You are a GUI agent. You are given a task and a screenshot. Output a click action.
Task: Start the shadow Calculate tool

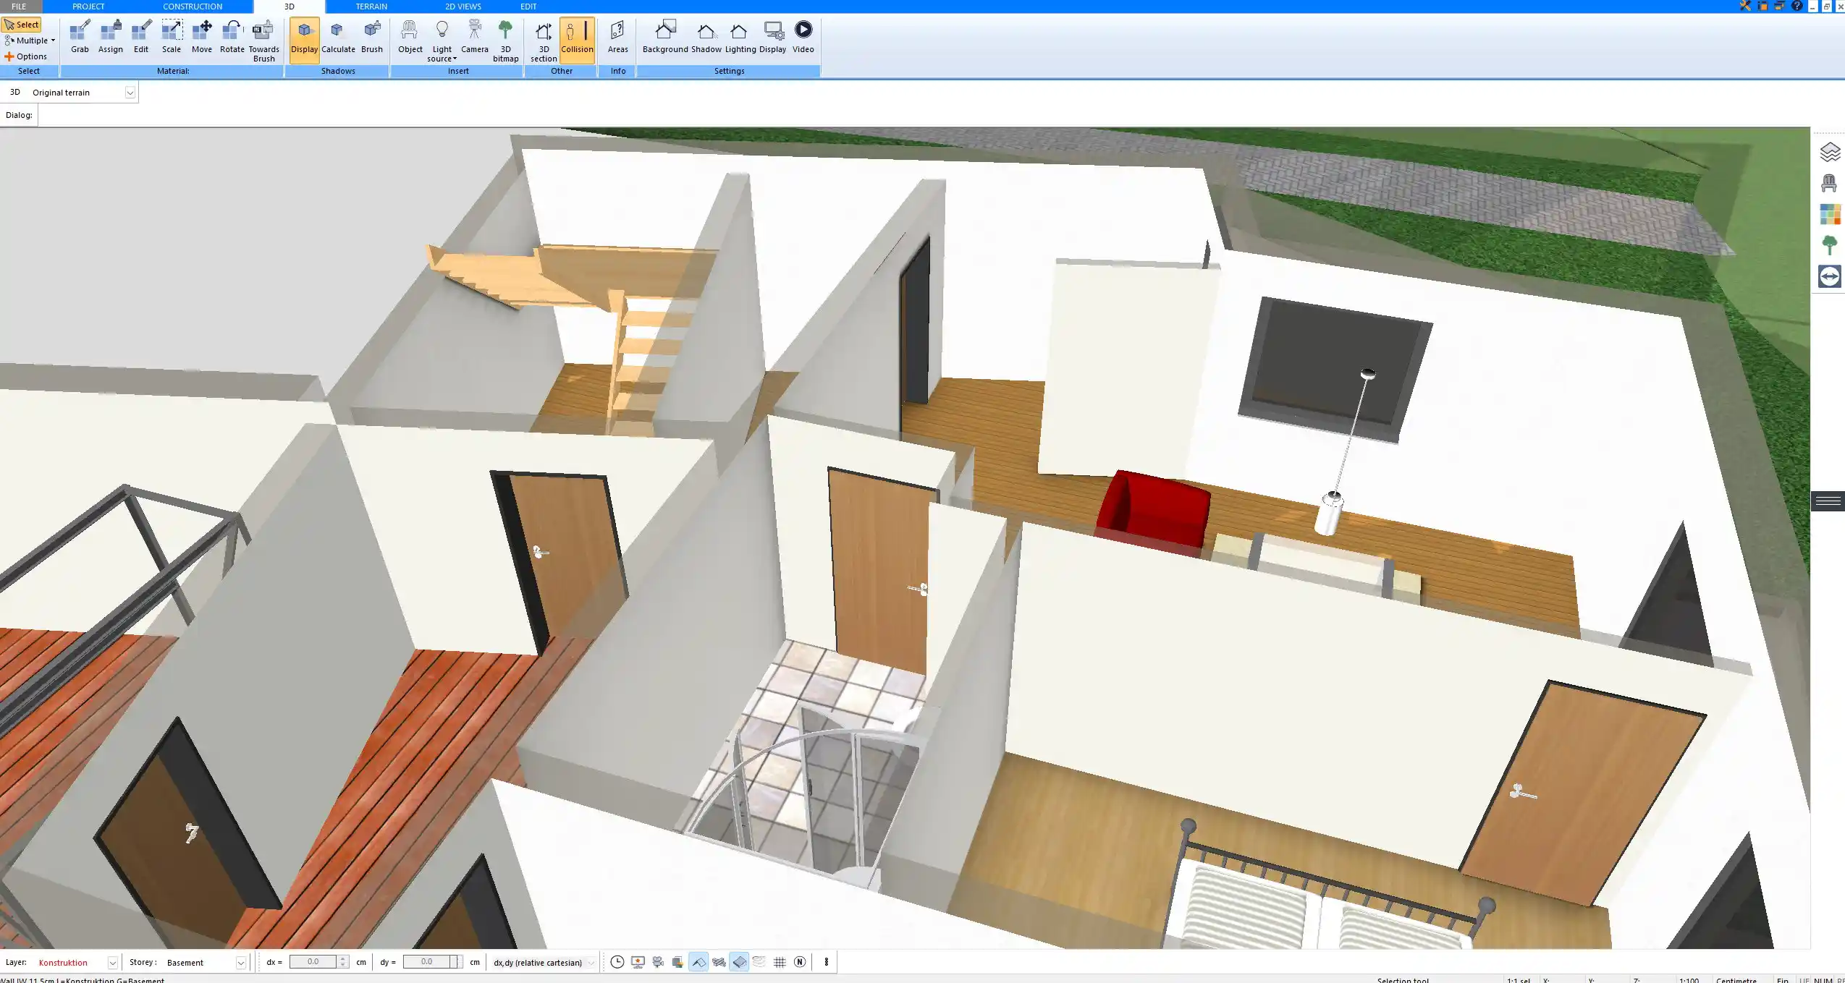click(x=338, y=38)
